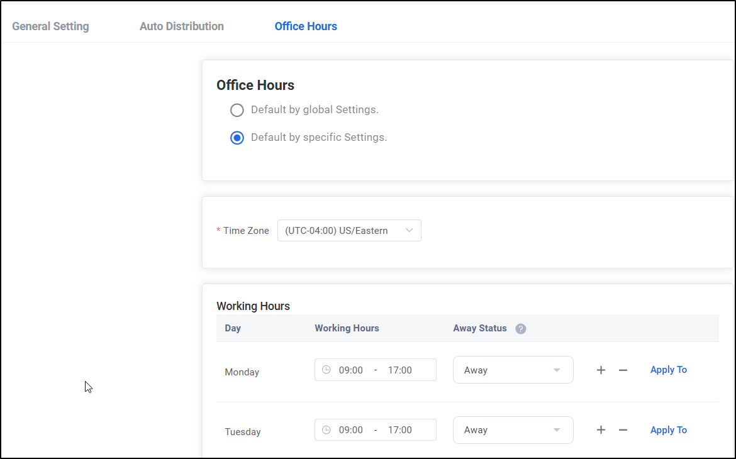736x459 pixels.
Task: Click the Monday row label
Action: click(242, 372)
